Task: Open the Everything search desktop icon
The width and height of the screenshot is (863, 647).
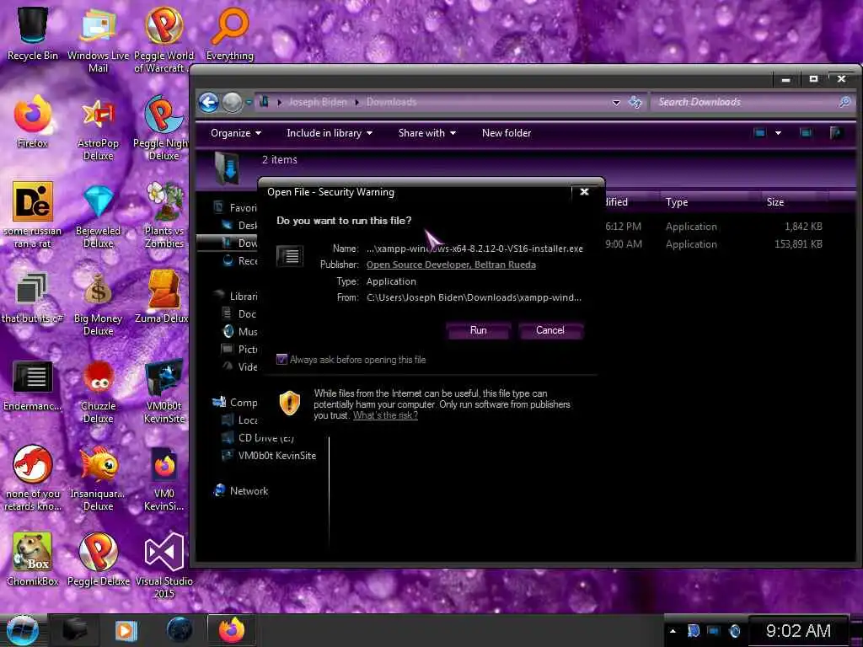Action: coord(229,33)
